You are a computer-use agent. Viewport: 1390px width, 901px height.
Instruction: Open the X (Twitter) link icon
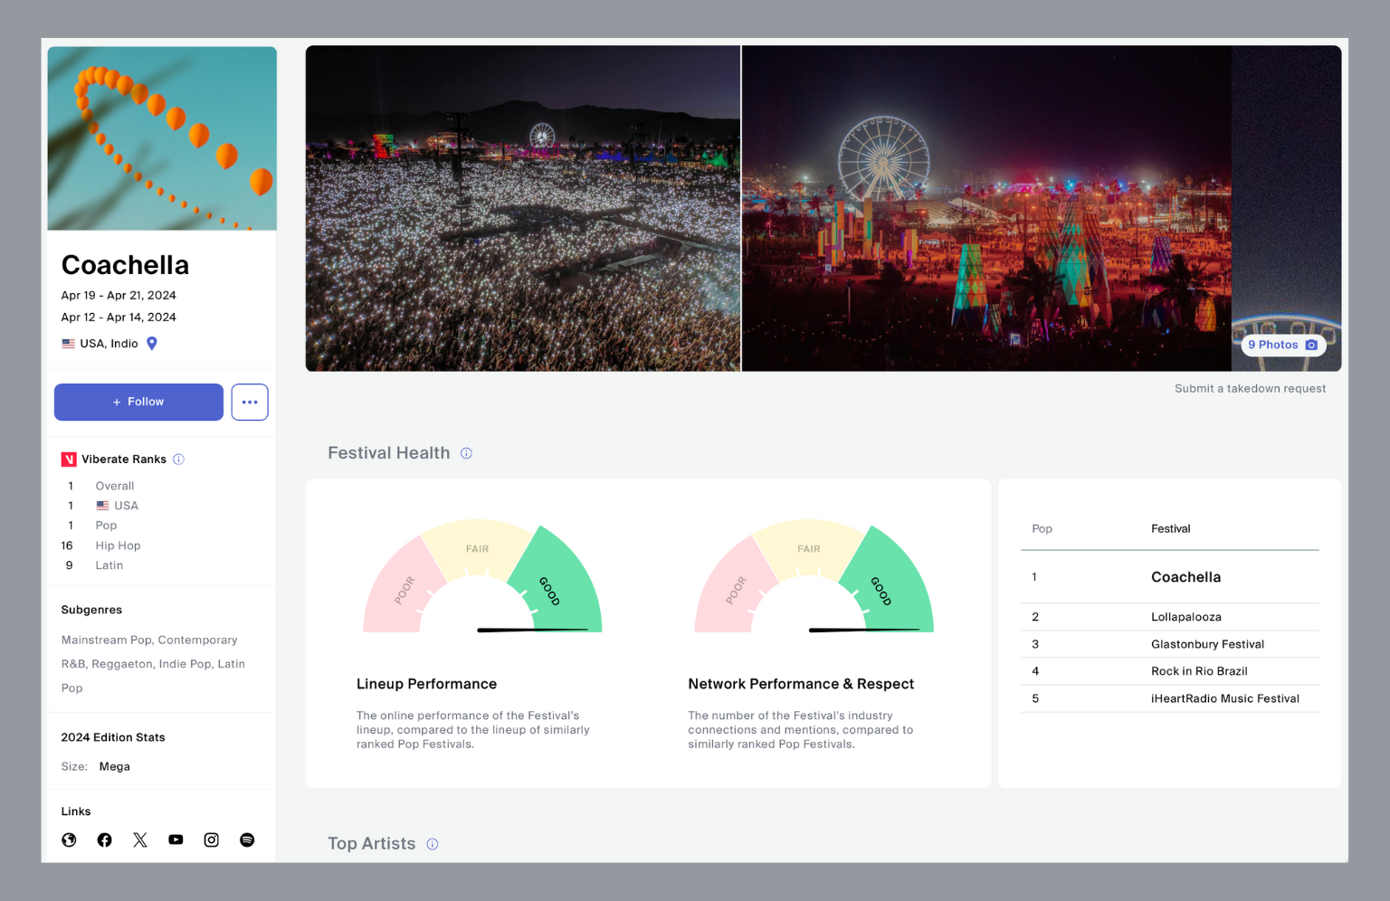click(x=140, y=840)
